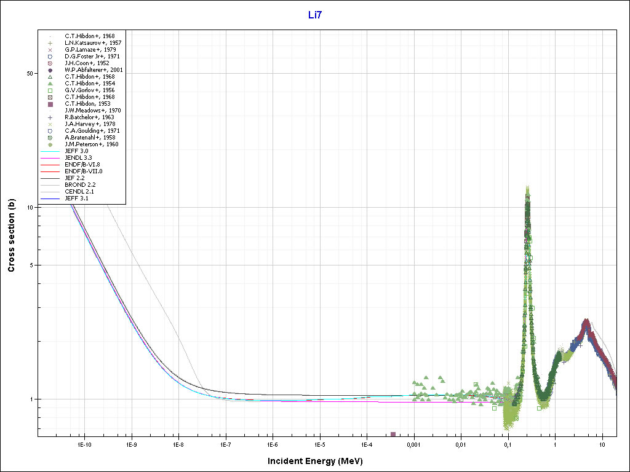Select the R.Batchelor+, 1963 legend entry

click(89, 117)
